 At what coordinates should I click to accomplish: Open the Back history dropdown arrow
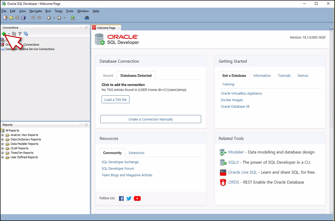(54, 18)
